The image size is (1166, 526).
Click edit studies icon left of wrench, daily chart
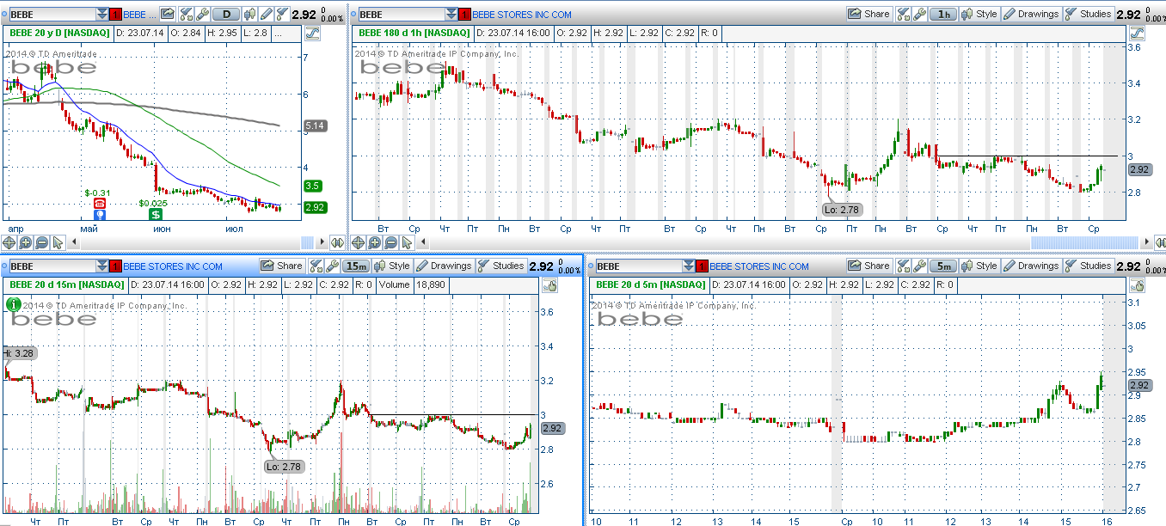click(x=187, y=14)
